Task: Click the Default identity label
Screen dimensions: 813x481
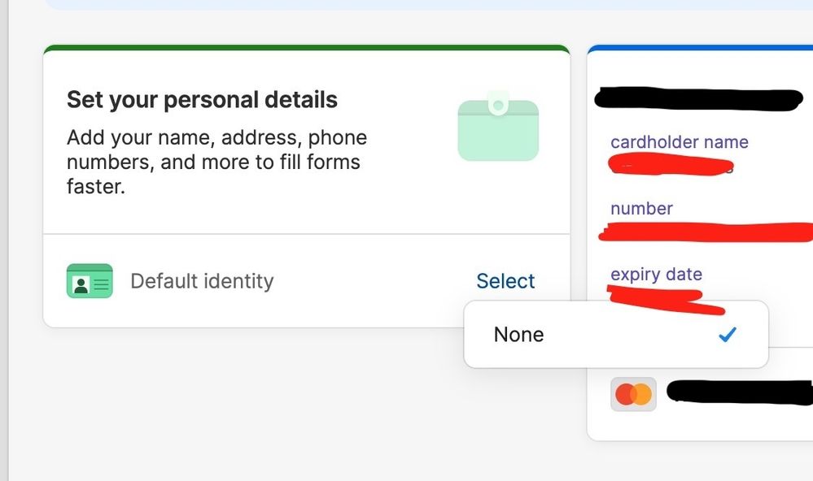Action: point(202,281)
